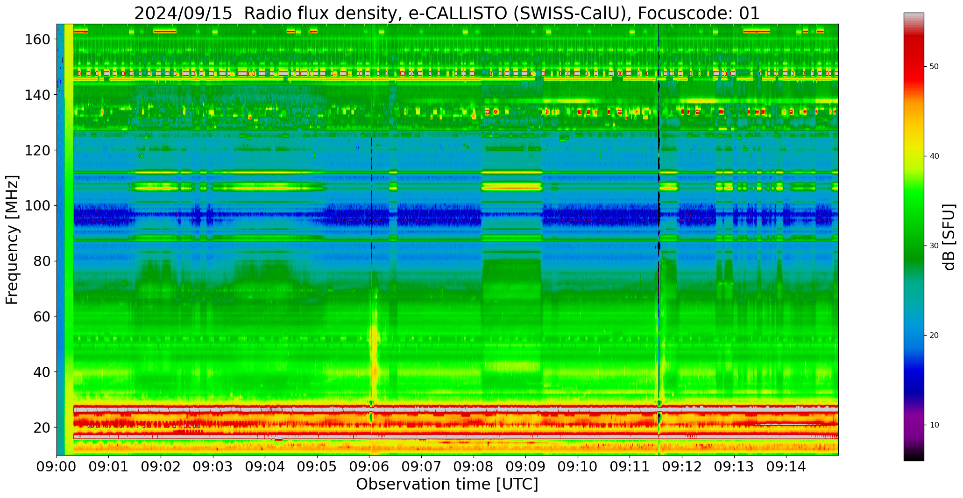Viewport: 963px width, 498px height.
Task: Click the colorbar 20 tick label
Action: pyautogui.click(x=934, y=336)
